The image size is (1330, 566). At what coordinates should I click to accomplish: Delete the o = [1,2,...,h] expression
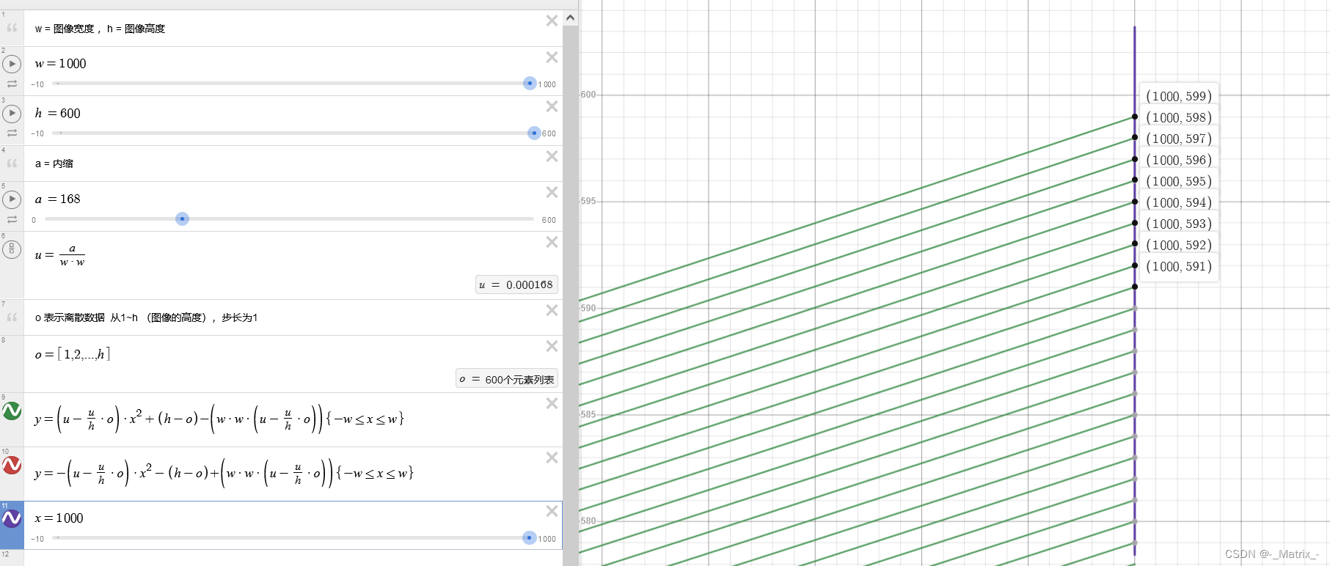tap(552, 346)
